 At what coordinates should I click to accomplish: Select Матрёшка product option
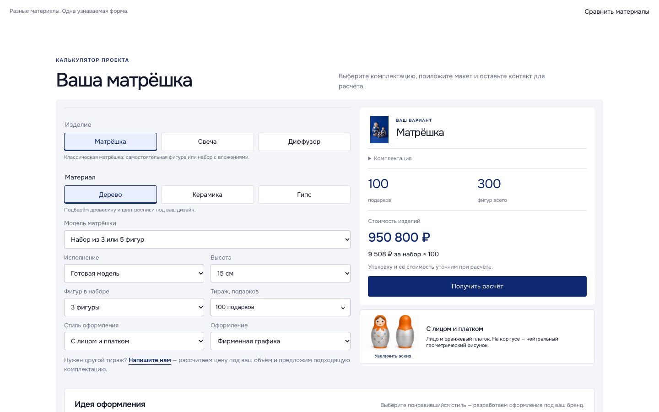(x=110, y=142)
